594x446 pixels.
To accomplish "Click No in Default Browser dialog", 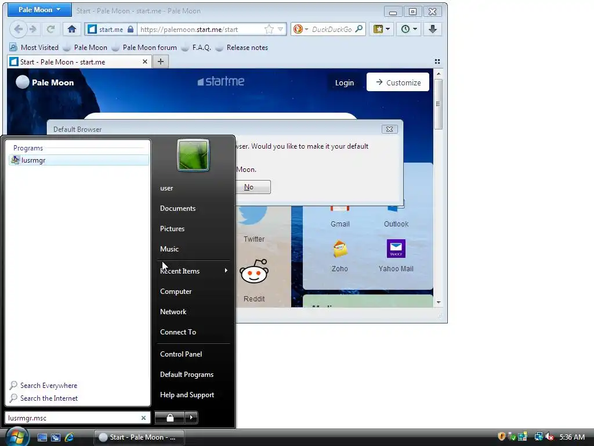I will tap(249, 187).
